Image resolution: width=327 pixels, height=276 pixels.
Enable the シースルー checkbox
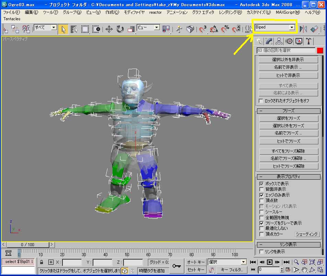click(x=261, y=212)
